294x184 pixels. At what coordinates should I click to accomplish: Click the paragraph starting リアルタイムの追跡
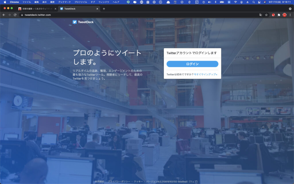(x=108, y=74)
